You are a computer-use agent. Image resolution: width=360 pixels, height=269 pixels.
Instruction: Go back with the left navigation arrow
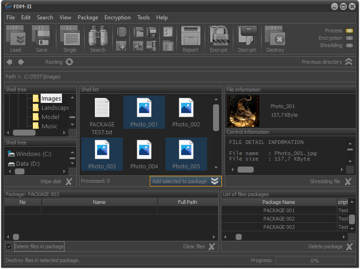pos(9,62)
